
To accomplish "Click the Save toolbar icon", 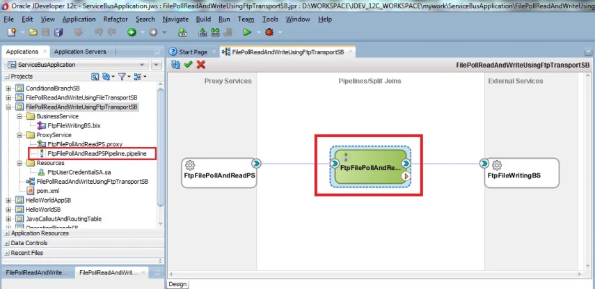I will click(45, 33).
